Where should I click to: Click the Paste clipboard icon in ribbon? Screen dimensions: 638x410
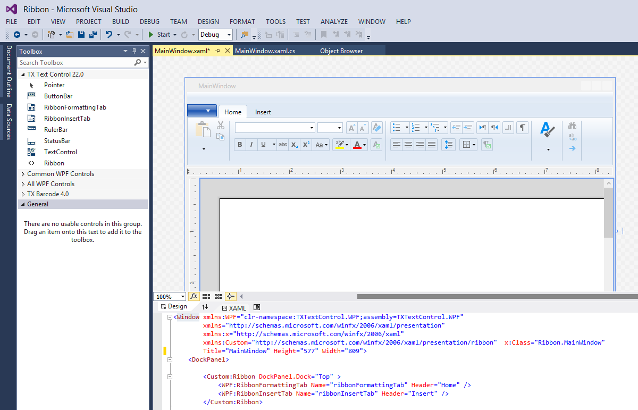(203, 129)
